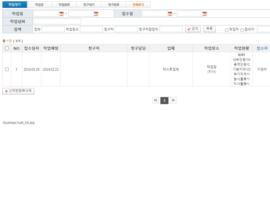Focus the 작업넘버 input field
This screenshot has width=270, height=206.
coord(57,21)
